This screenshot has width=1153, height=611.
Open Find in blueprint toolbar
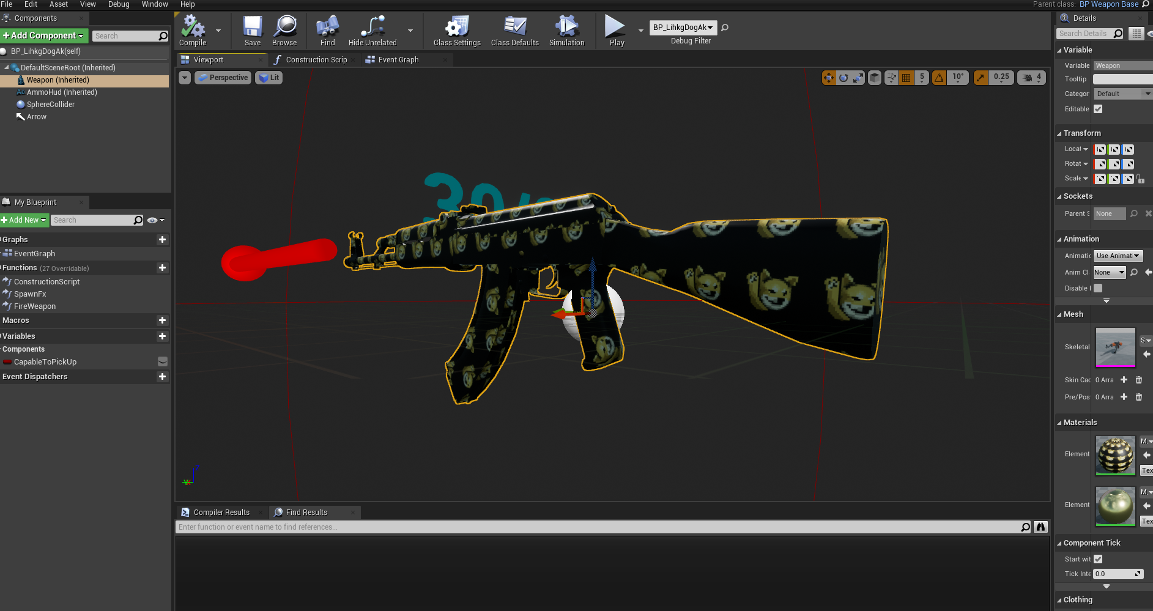pos(328,31)
